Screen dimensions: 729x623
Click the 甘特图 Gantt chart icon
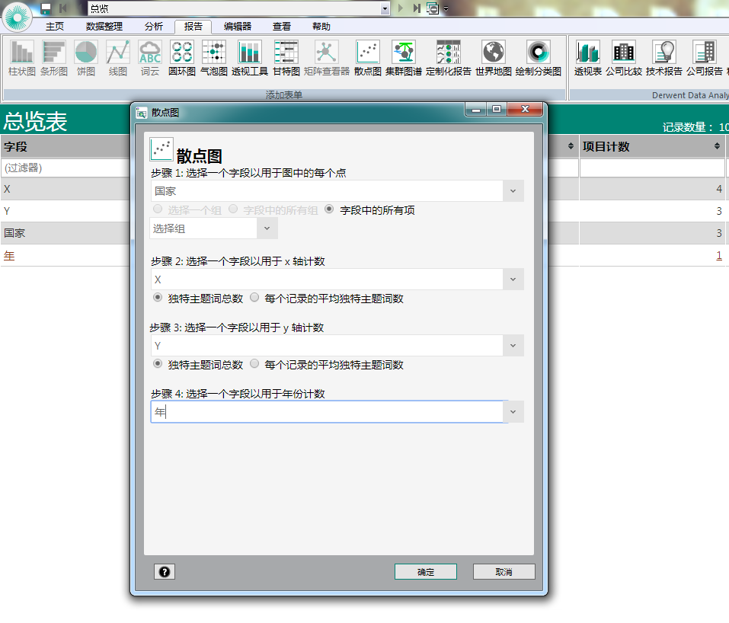point(286,58)
